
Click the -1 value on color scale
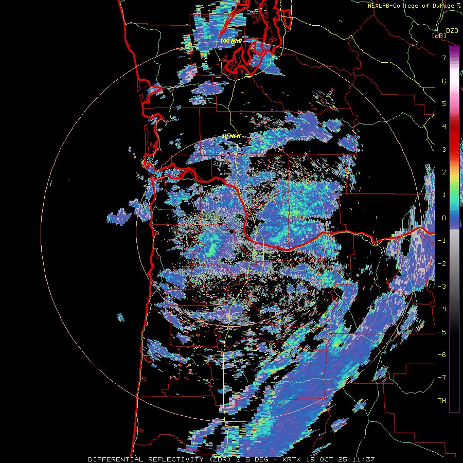click(x=442, y=241)
